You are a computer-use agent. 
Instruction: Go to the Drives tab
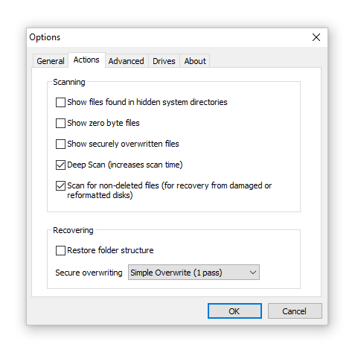click(164, 61)
